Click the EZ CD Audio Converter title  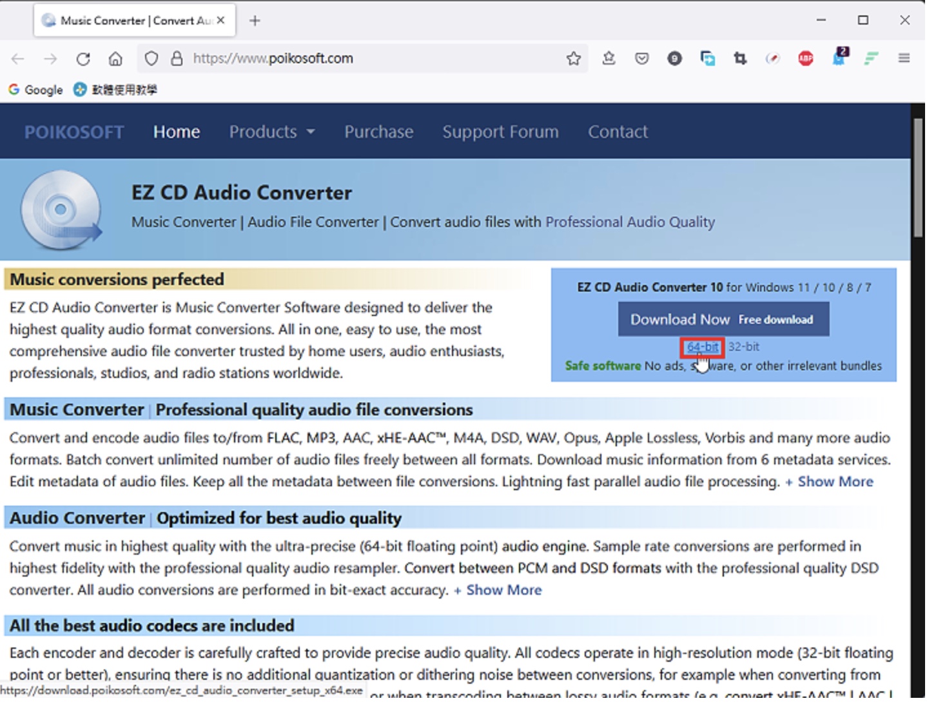click(x=242, y=193)
